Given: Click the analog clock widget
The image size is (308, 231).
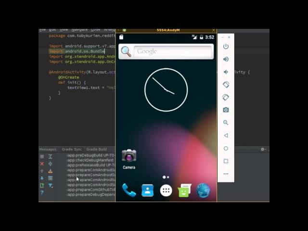Looking at the screenshot, I should 166,90.
